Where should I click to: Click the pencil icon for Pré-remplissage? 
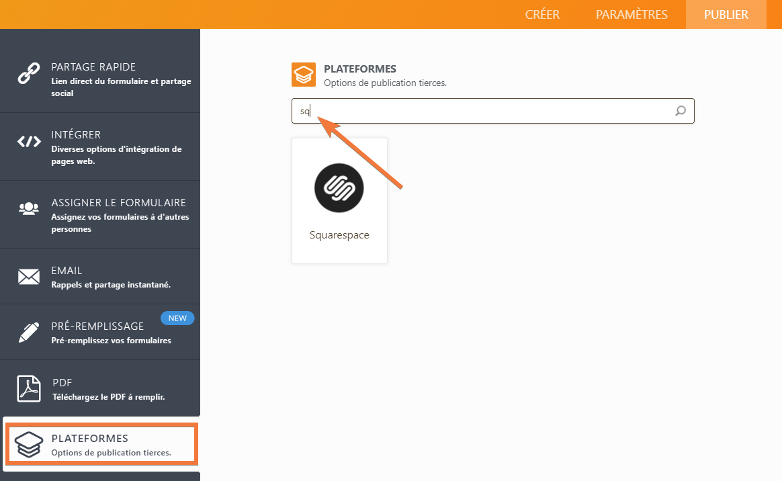point(29,333)
